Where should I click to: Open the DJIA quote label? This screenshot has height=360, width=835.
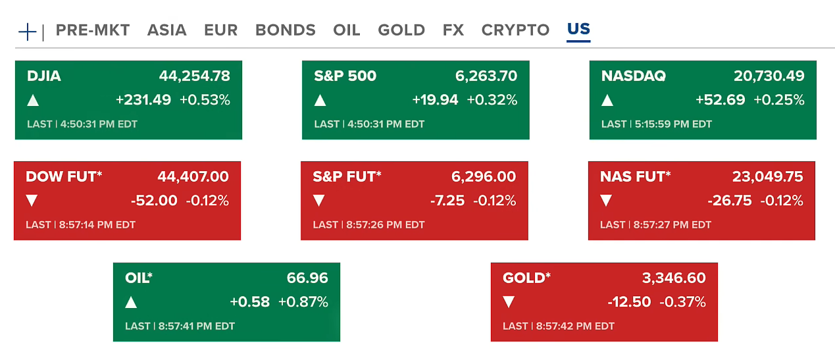(44, 76)
